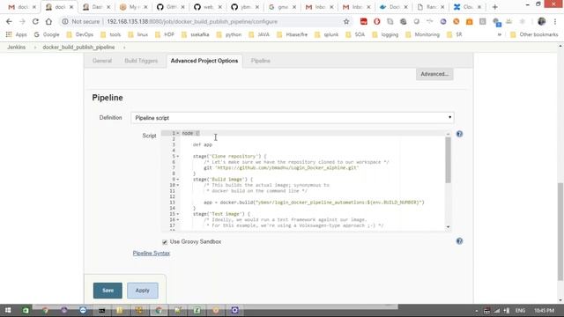The width and height of the screenshot is (564, 317).
Task: Open the splunk bookmark folder
Action: click(x=327, y=34)
